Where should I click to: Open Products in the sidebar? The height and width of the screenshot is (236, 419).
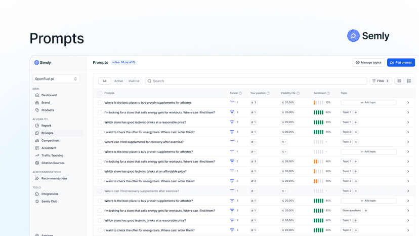[48, 110]
